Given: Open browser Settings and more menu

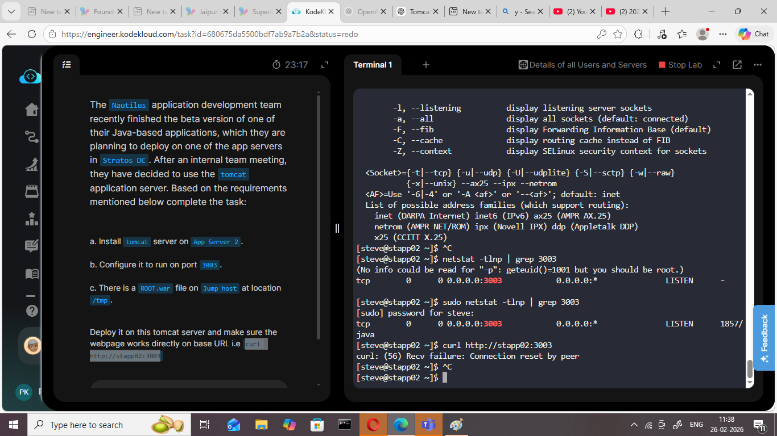Looking at the screenshot, I should tap(723, 34).
